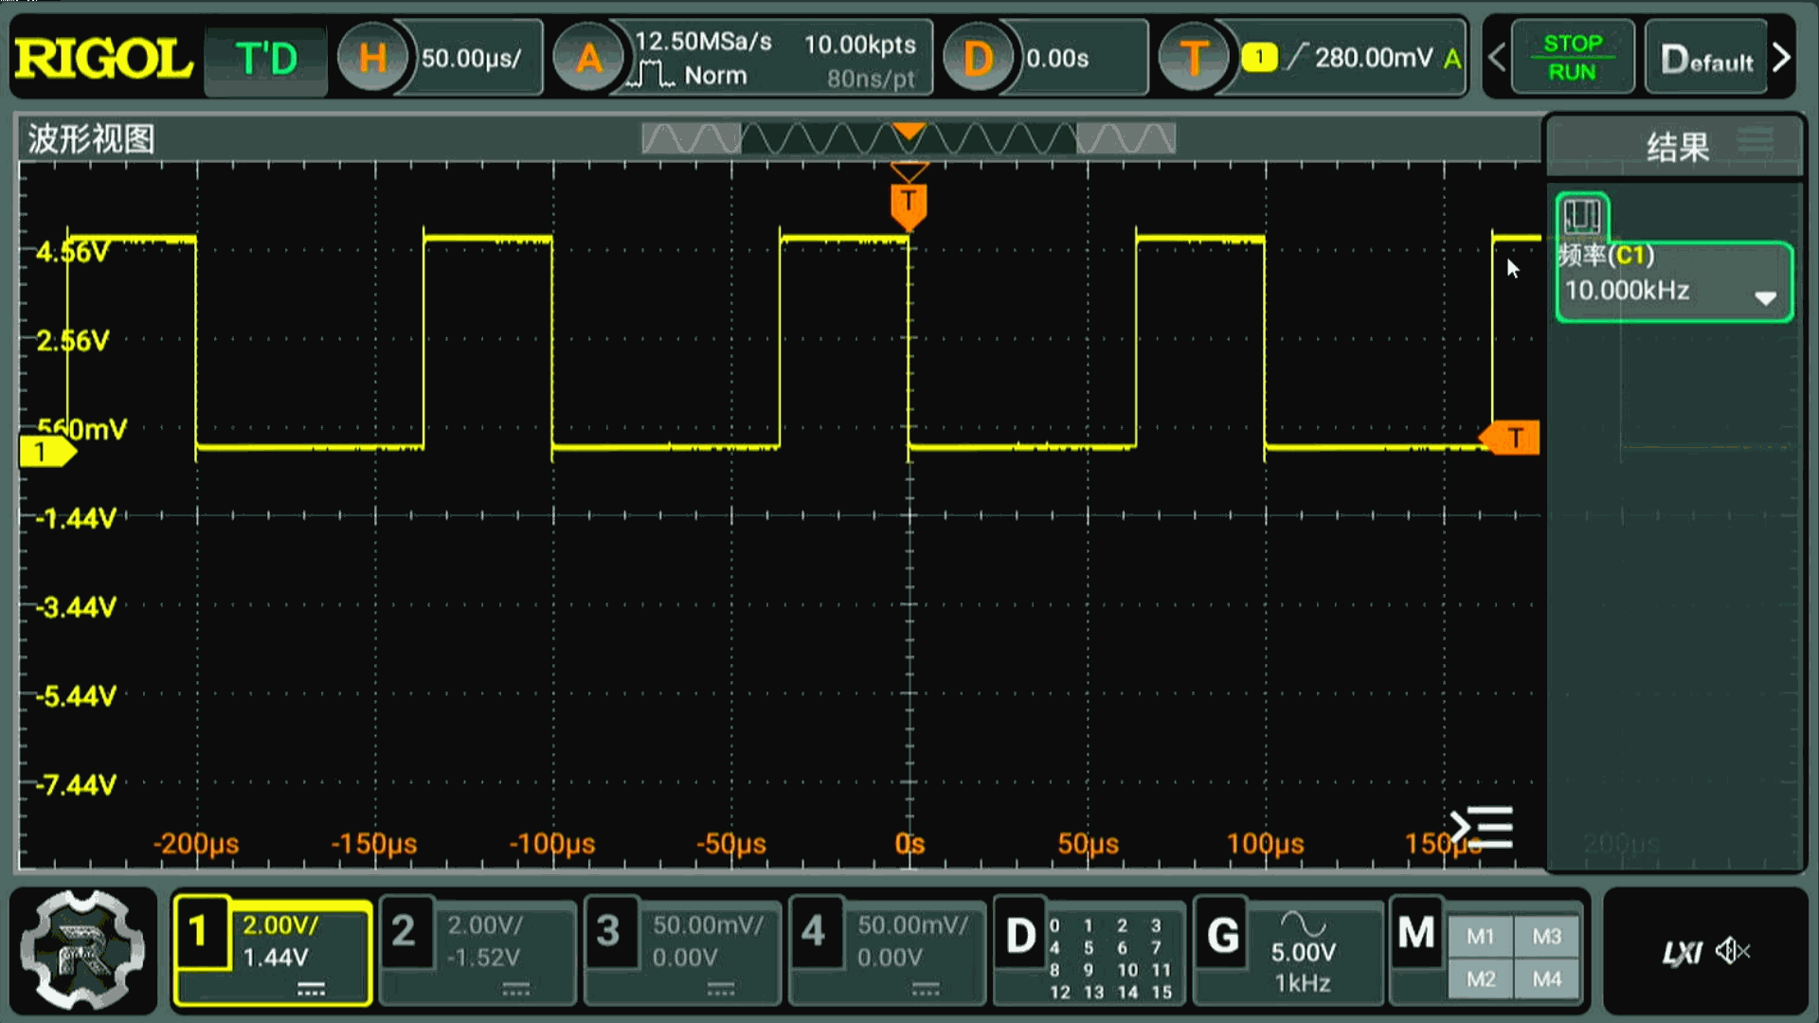Click the orange A acquisition icon
This screenshot has width=1819, height=1023.
tap(588, 59)
